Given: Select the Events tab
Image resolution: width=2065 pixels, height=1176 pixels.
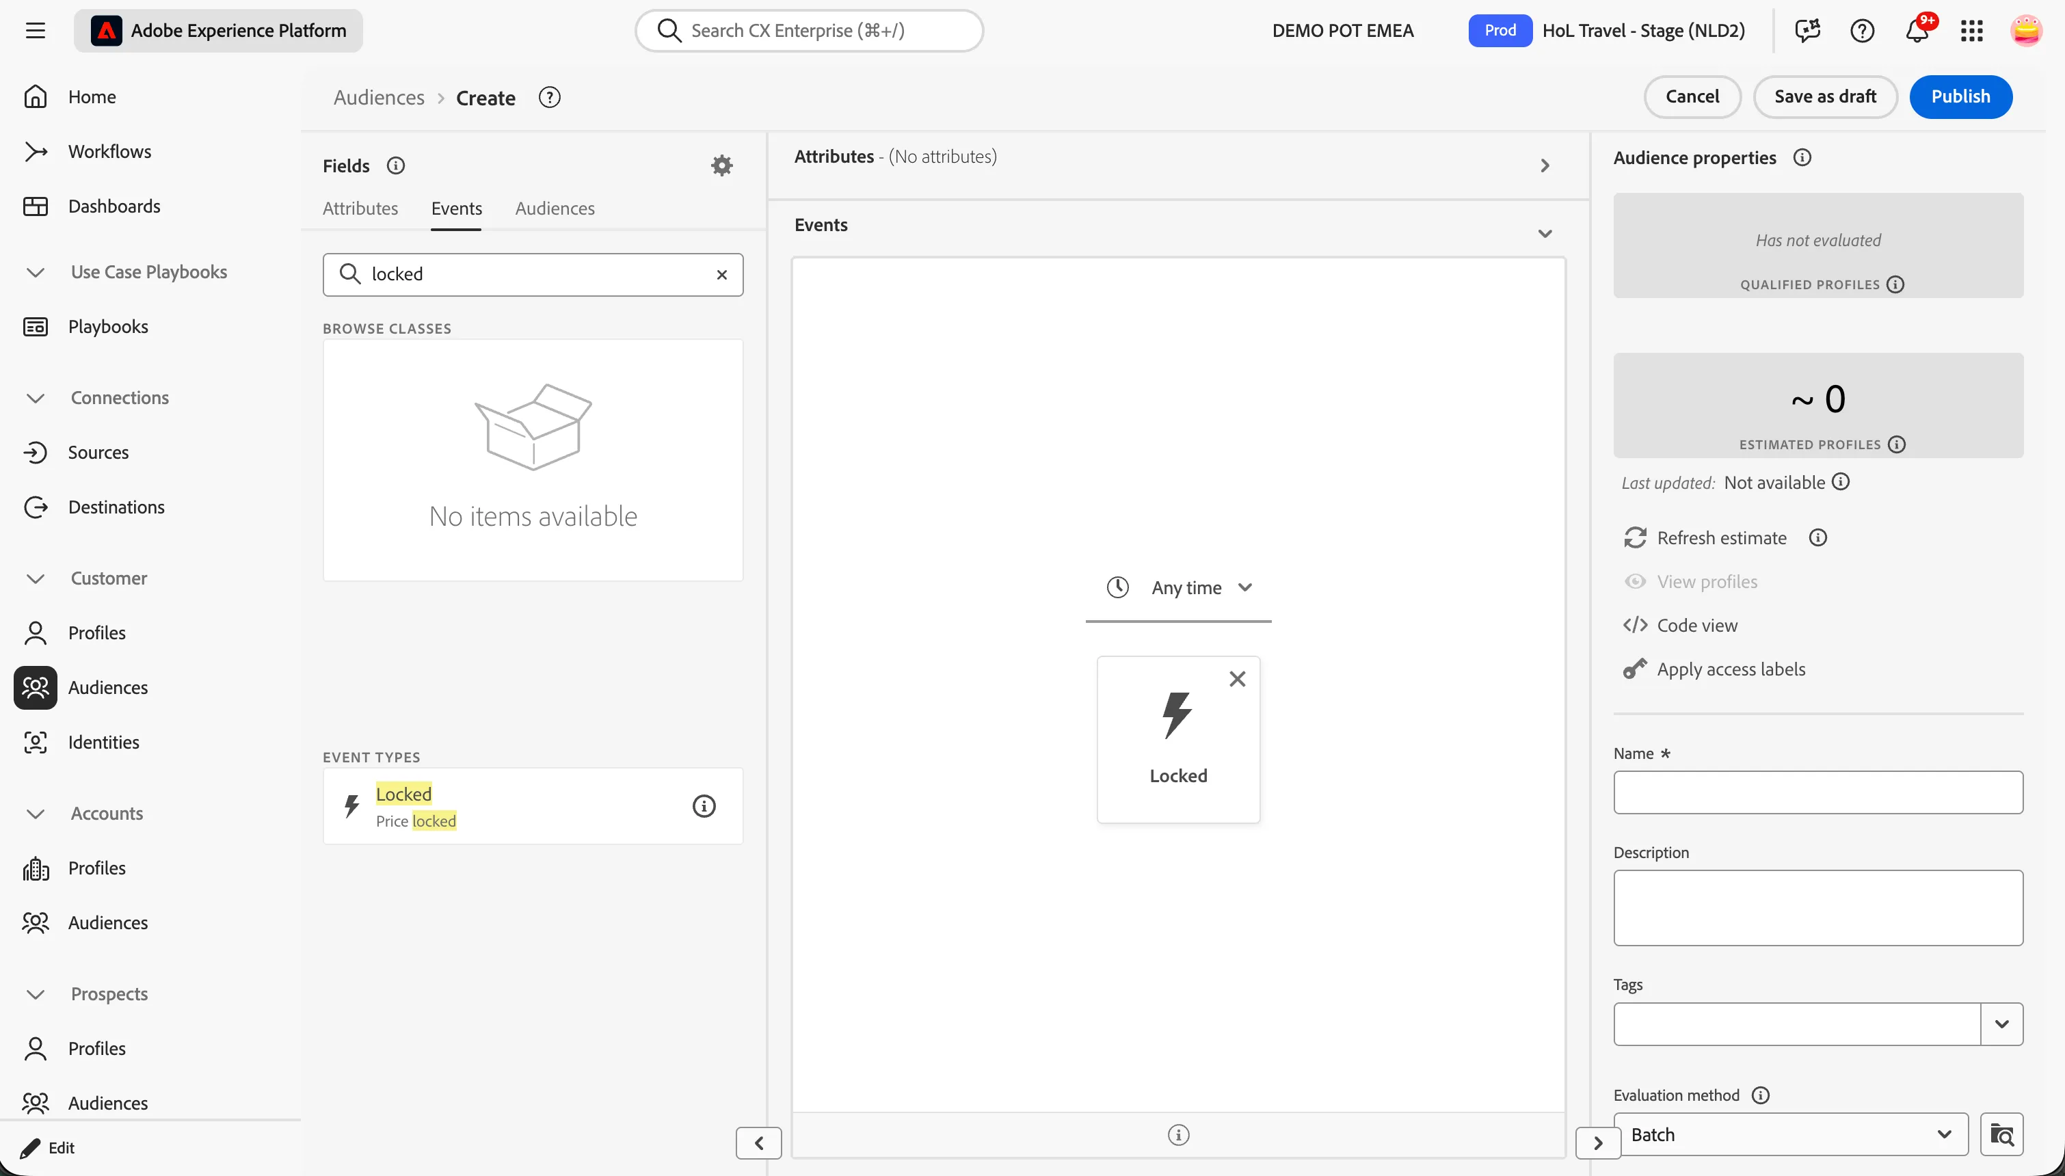Looking at the screenshot, I should click(456, 209).
